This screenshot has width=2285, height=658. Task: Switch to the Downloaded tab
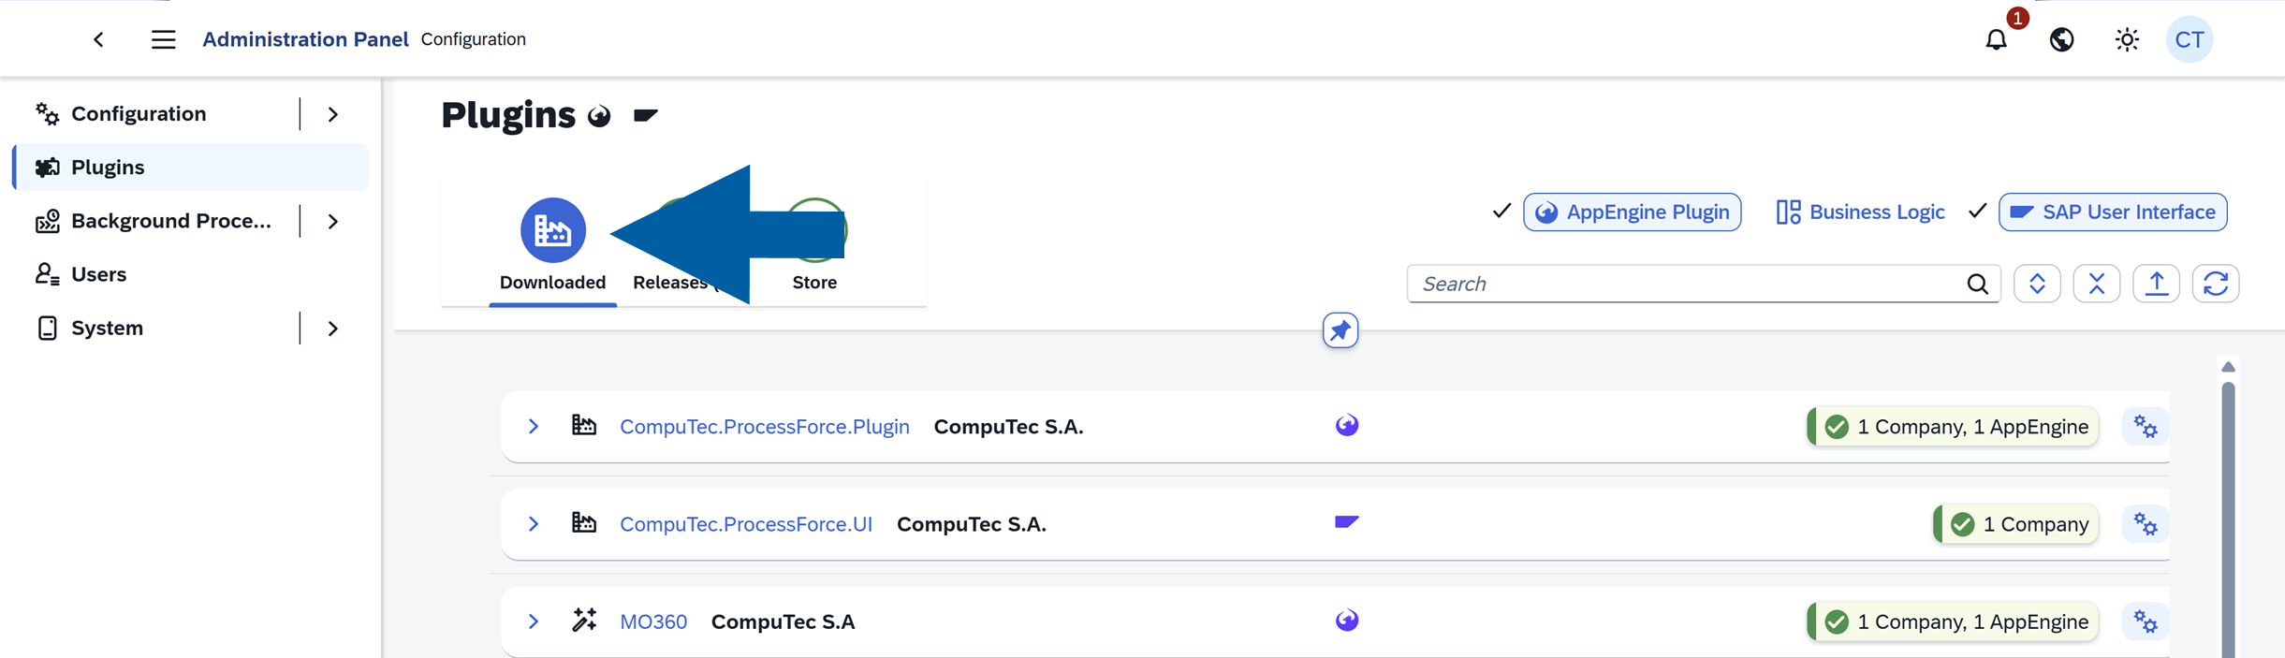[552, 245]
